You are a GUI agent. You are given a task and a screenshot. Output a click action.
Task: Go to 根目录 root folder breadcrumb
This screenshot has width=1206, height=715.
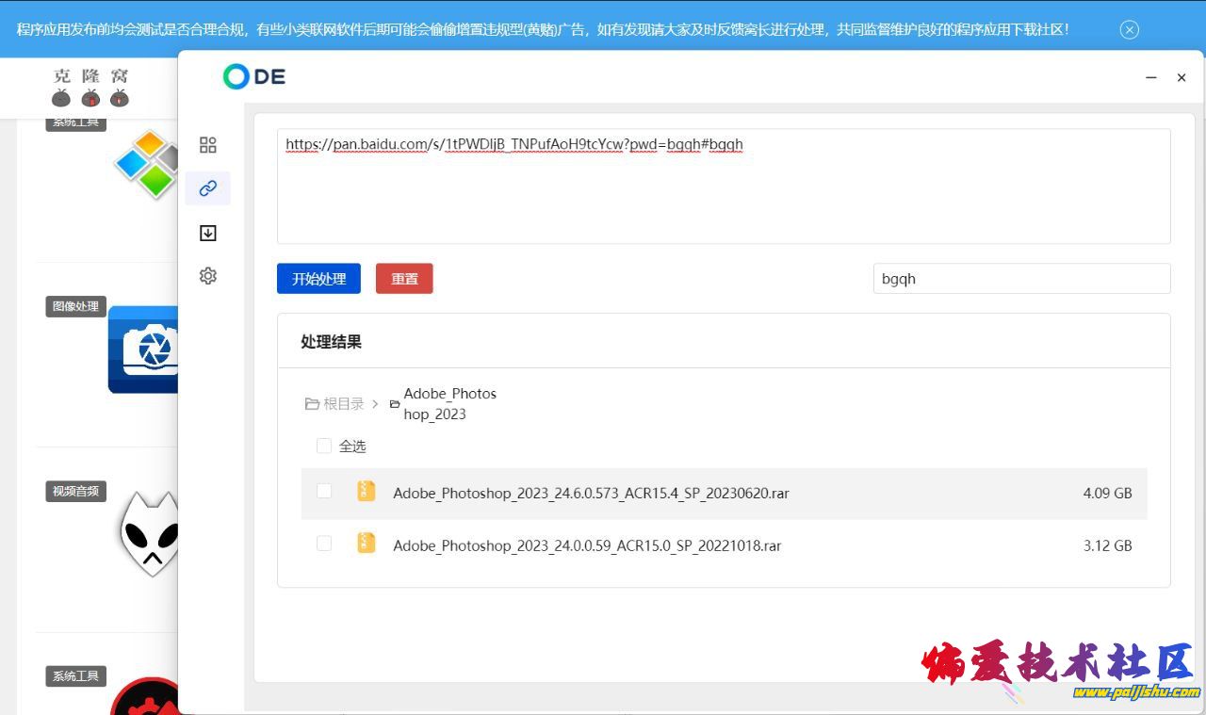pyautogui.click(x=335, y=403)
